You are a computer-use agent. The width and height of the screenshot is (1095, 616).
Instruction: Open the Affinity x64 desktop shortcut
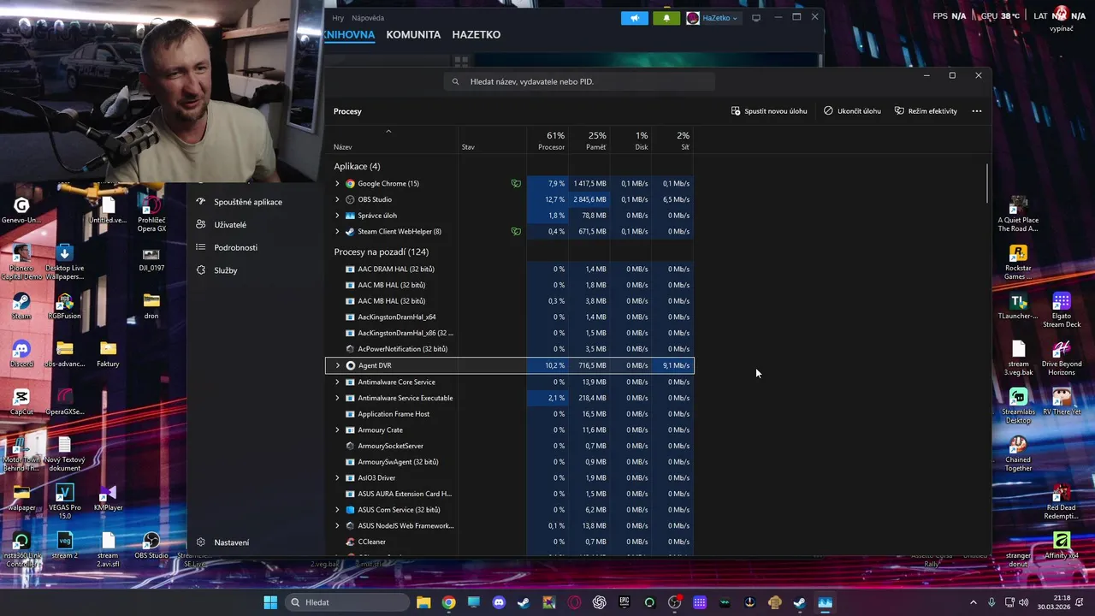coord(1062,546)
